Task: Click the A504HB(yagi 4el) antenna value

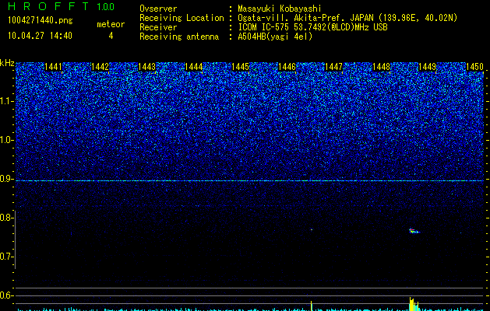Action: tap(275, 37)
